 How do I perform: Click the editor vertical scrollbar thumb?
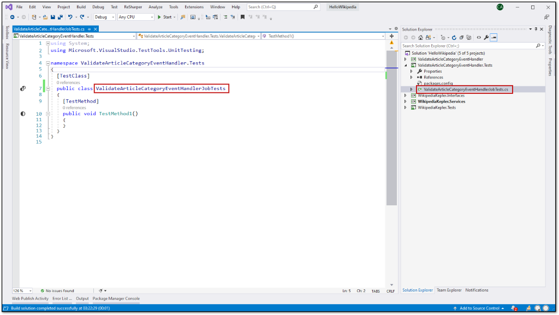(x=391, y=128)
